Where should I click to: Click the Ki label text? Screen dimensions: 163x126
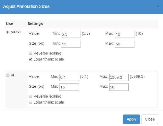tap(12, 75)
